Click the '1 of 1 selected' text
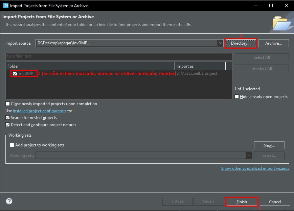The height and width of the screenshot is (211, 294). pos(247,89)
